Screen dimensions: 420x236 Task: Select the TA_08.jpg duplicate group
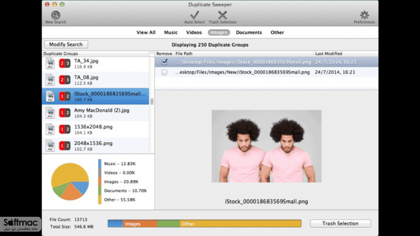95,80
